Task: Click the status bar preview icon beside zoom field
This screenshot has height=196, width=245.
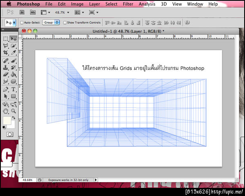Action: pos(40,180)
